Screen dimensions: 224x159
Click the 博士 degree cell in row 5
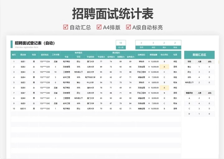click(x=78, y=82)
